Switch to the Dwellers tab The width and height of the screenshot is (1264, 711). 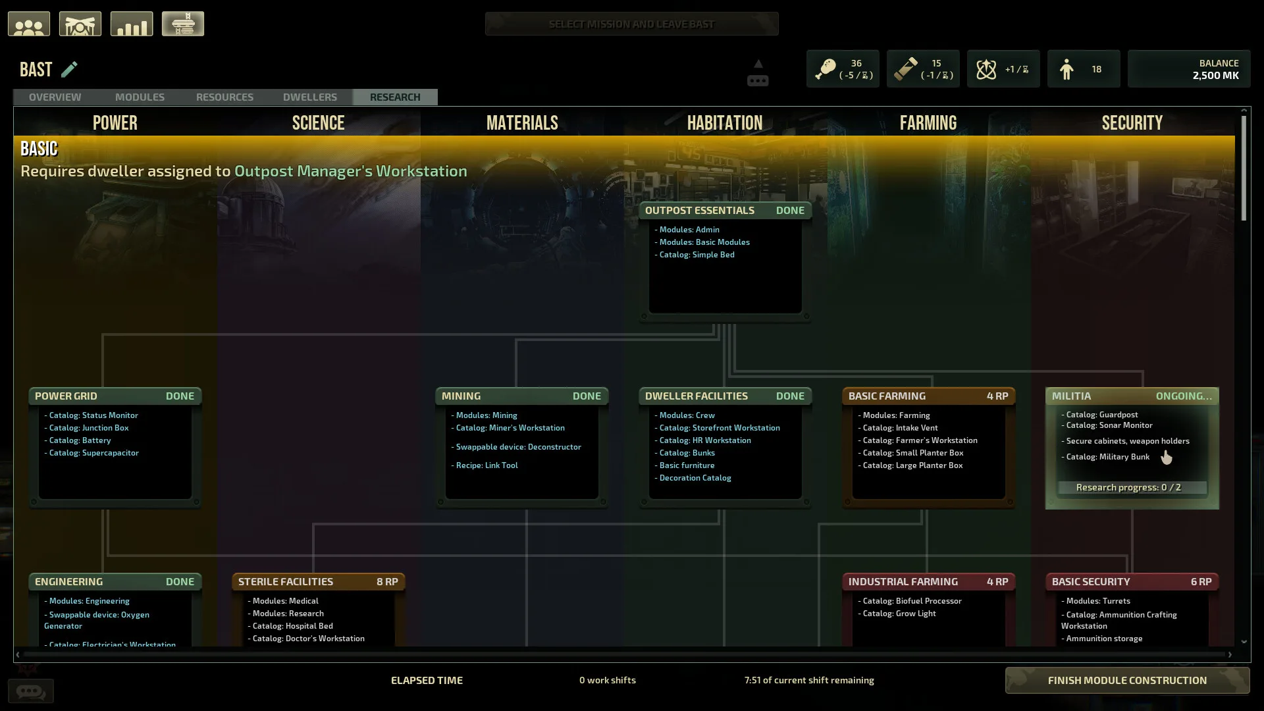[x=310, y=97]
